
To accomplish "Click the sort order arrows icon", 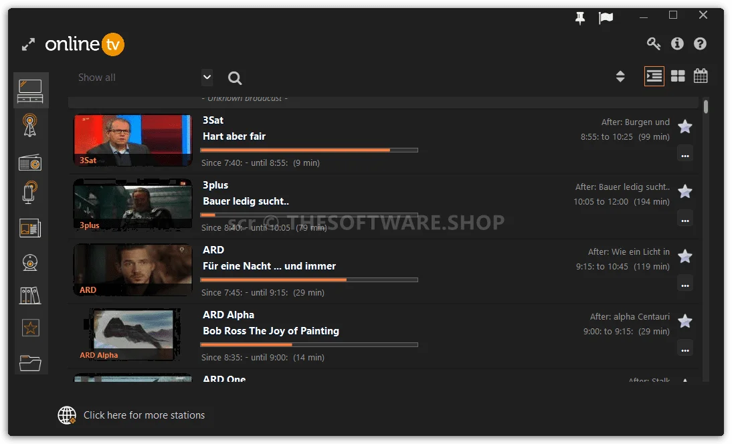I will tap(620, 76).
